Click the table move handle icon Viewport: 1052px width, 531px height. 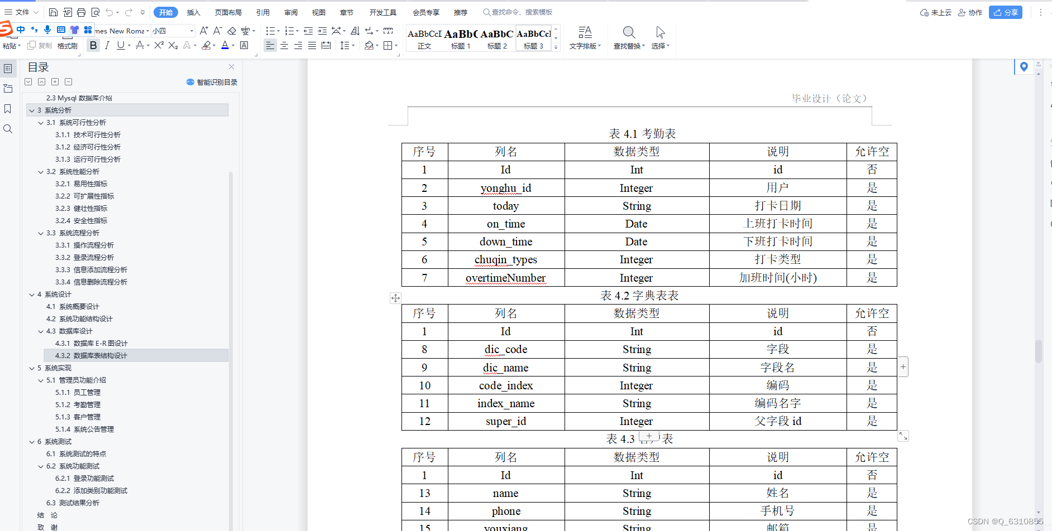point(395,298)
